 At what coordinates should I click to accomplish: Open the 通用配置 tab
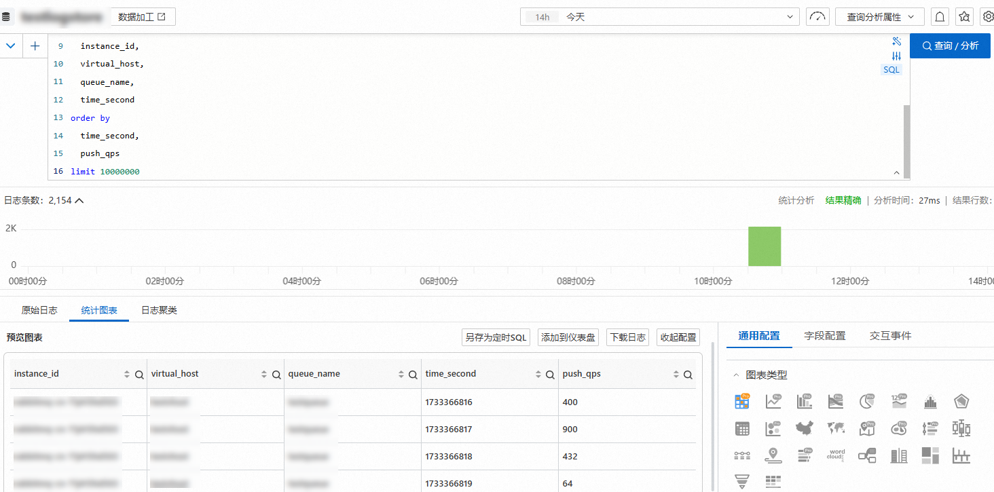(759, 336)
